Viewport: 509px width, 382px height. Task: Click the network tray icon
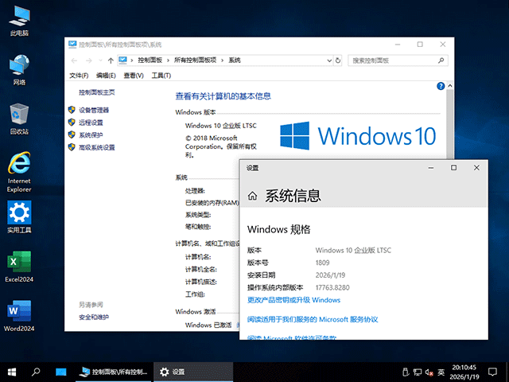[418, 372]
